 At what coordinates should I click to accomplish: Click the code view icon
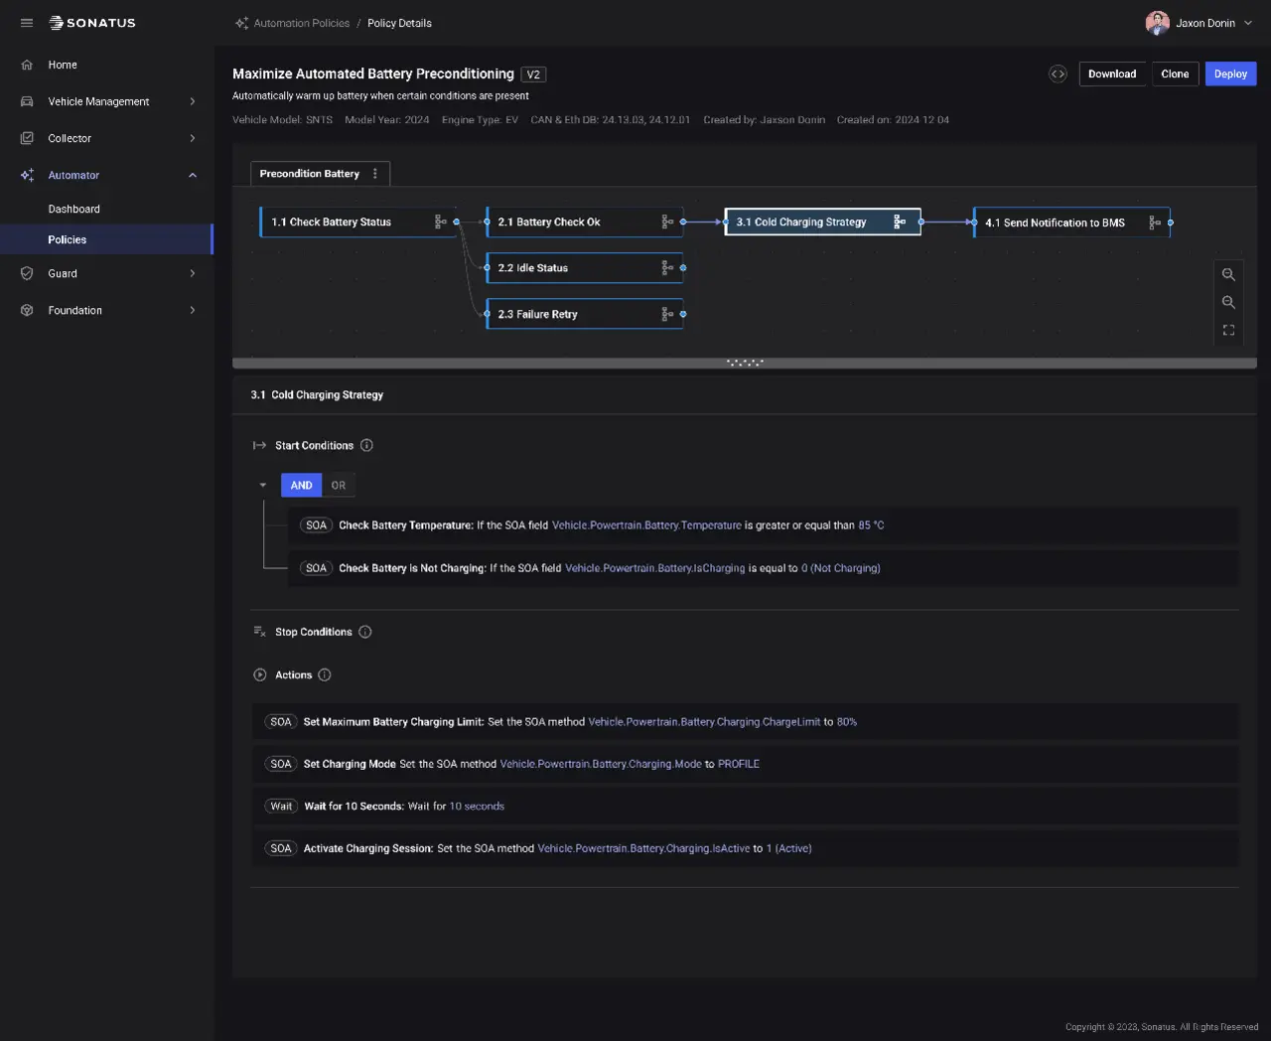[x=1058, y=74]
